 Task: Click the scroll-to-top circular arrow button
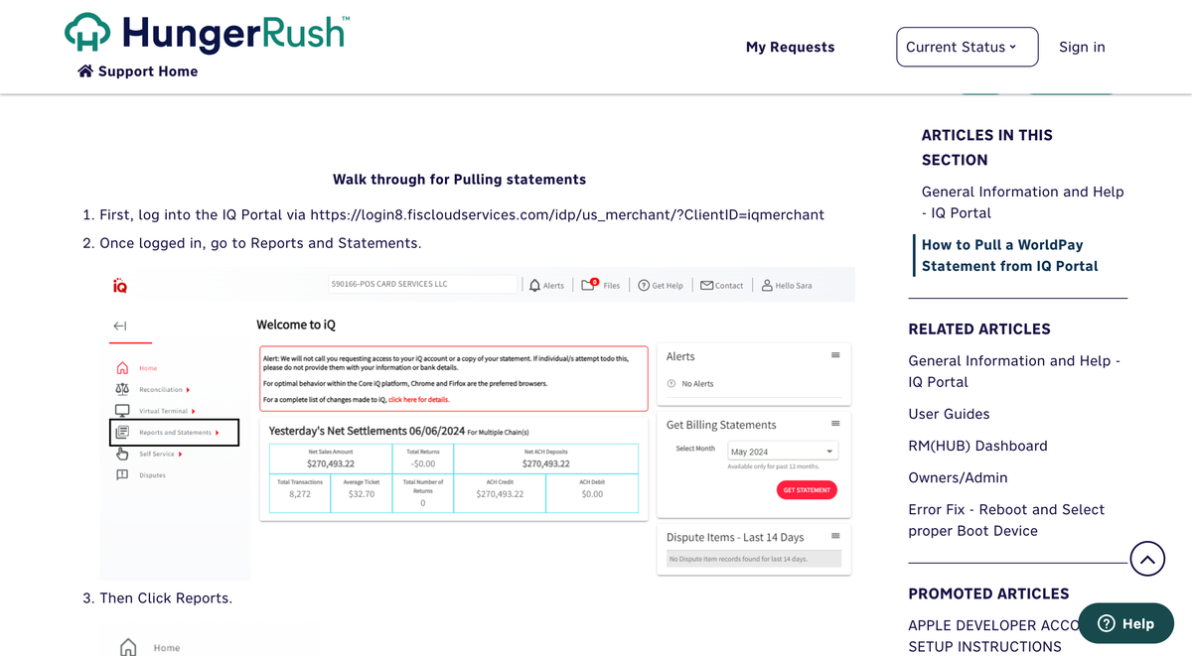[1147, 558]
